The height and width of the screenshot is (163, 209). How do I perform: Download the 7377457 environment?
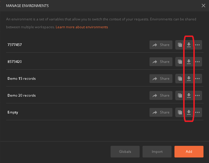[x=189, y=45]
